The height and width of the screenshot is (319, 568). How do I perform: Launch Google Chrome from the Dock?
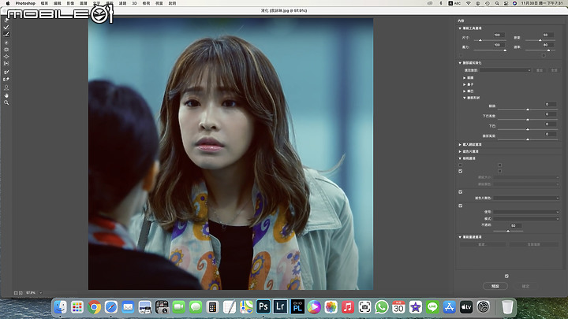[x=94, y=307]
